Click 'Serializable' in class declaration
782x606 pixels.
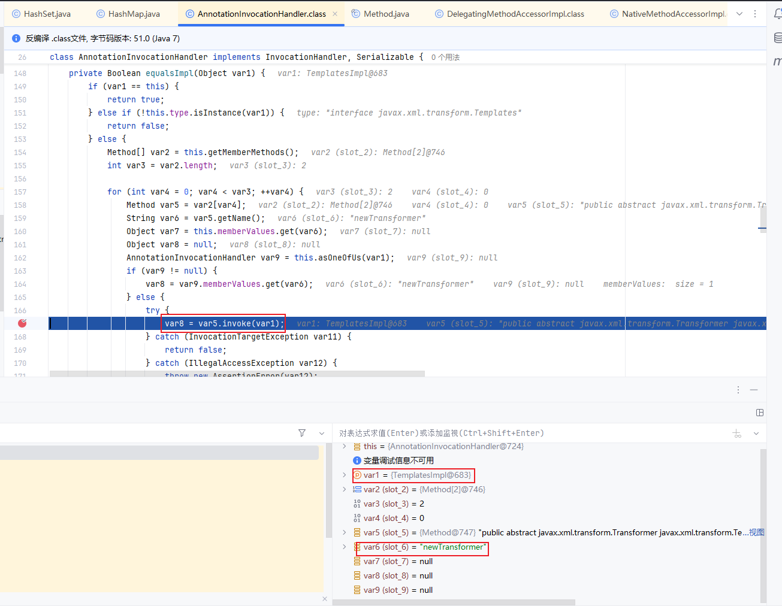[385, 57]
